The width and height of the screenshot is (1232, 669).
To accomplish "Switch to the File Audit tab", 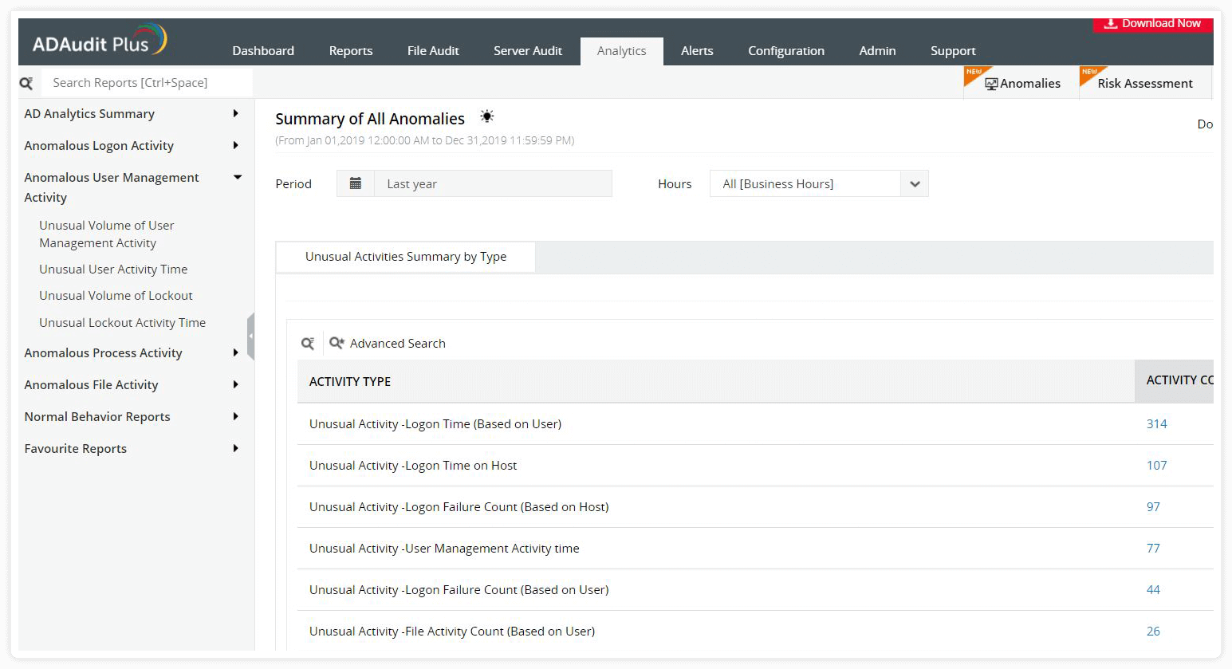I will tap(433, 51).
